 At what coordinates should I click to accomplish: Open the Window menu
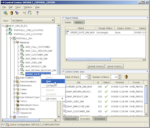coord(28,7)
